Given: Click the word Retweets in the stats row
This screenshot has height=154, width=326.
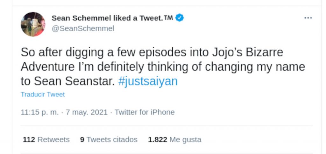Looking at the screenshot, I should pos(53,140).
